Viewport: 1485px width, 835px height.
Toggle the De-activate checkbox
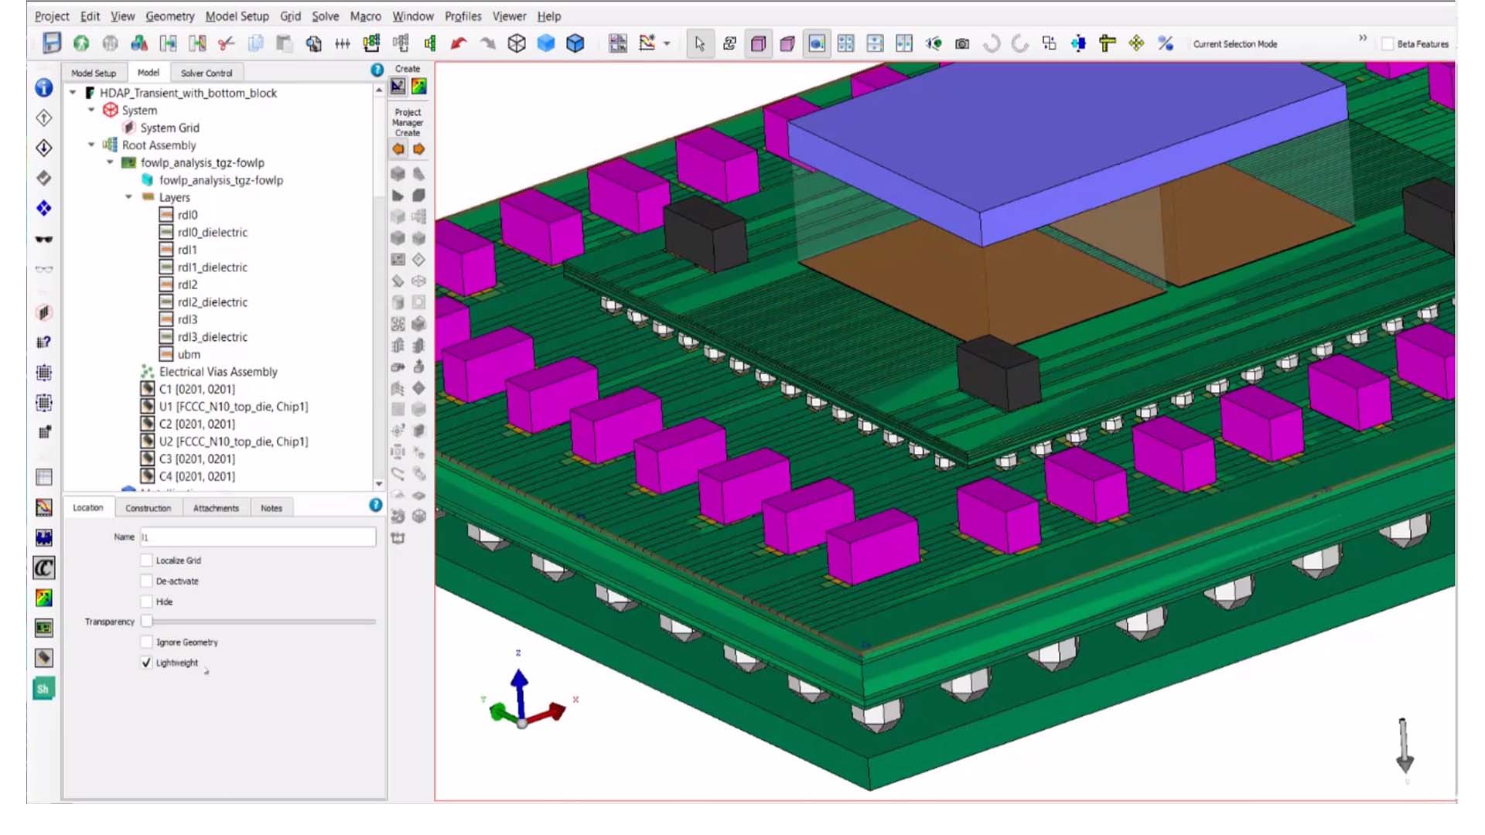click(x=146, y=581)
